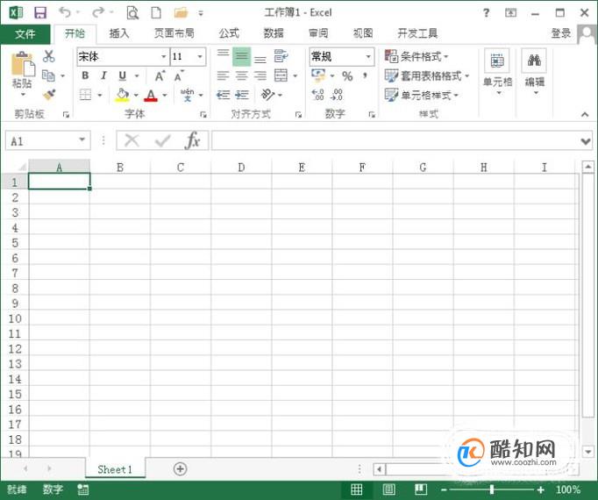Activate the Format Painter brush

point(49,94)
